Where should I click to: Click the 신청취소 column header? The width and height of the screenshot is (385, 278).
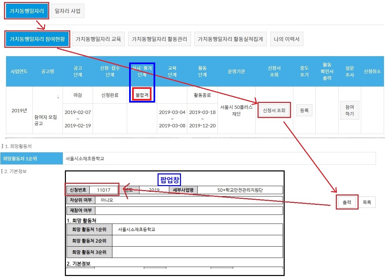tap(372, 71)
